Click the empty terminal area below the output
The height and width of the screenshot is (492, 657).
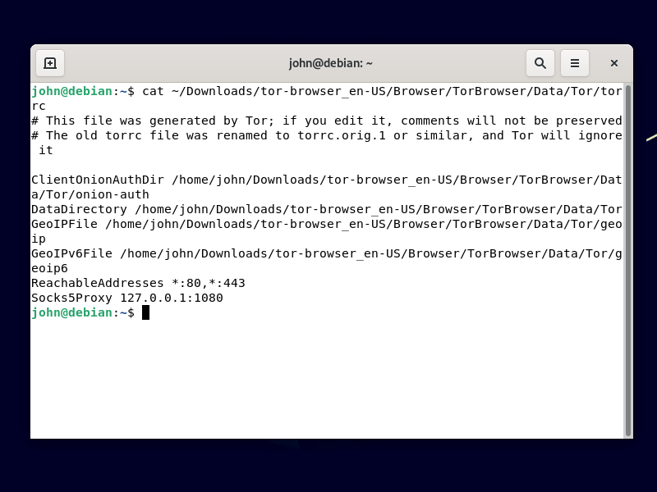pyautogui.click(x=328, y=377)
